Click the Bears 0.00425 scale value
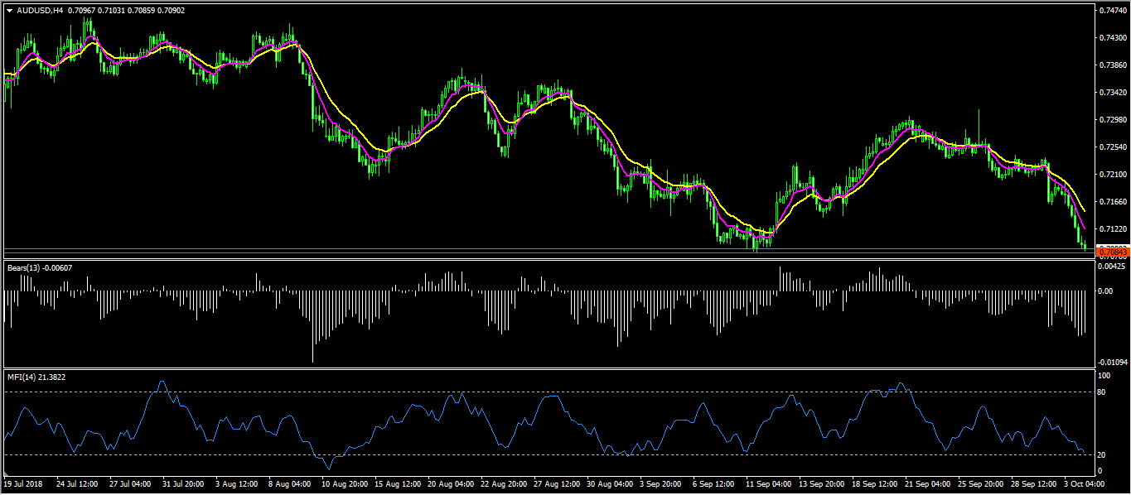This screenshot has height=495, width=1131. click(x=1111, y=267)
